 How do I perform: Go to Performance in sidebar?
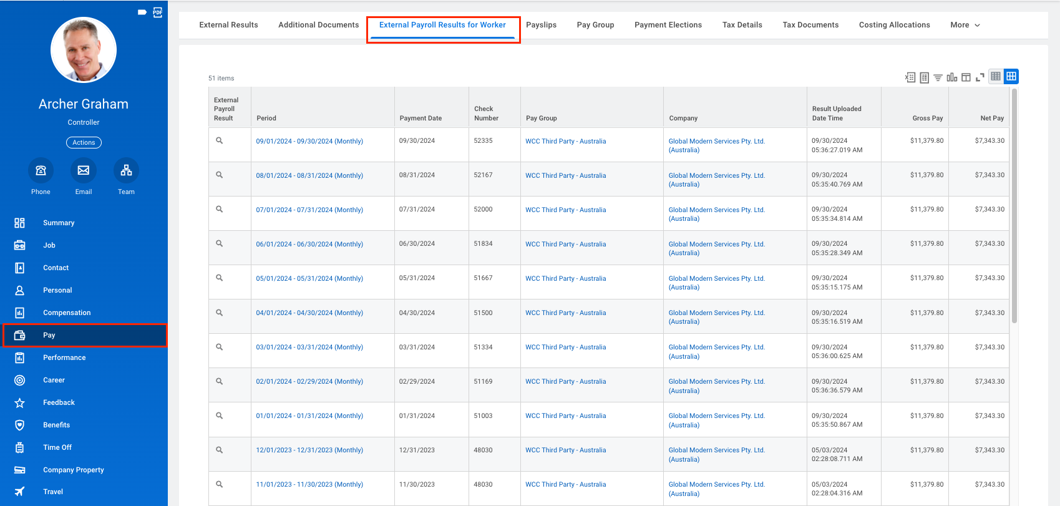point(84,358)
